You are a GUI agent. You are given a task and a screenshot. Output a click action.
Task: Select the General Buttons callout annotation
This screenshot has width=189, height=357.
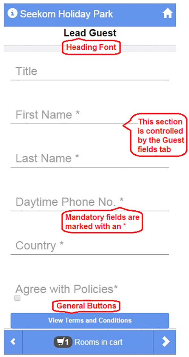86,306
